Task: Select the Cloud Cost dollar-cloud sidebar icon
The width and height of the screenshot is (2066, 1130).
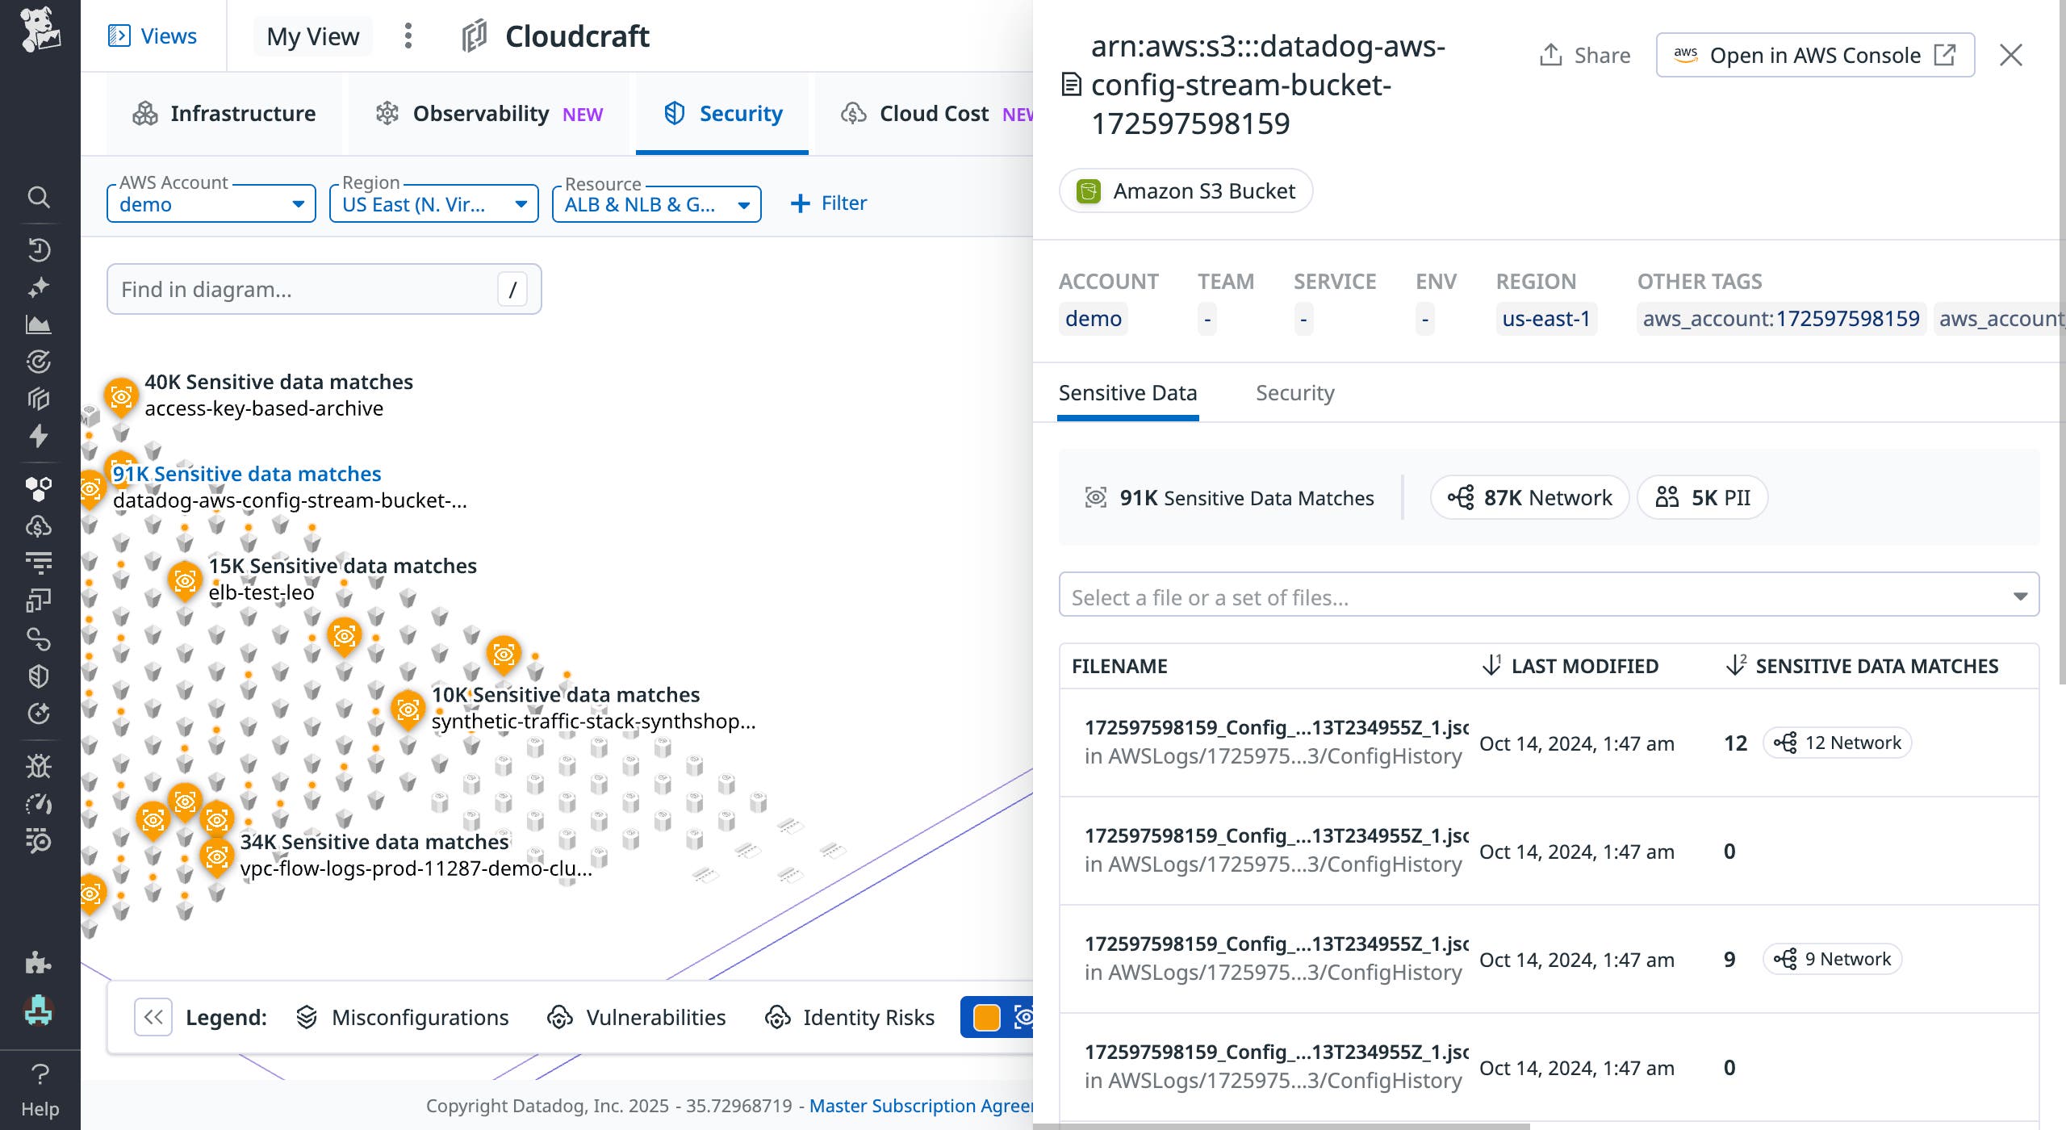Action: (40, 525)
